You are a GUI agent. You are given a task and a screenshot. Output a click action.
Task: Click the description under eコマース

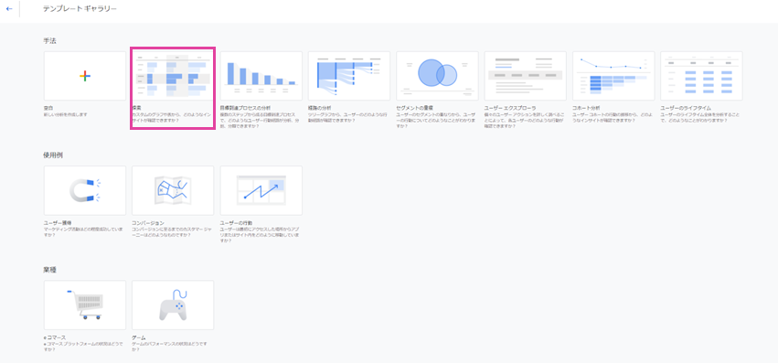[82, 347]
